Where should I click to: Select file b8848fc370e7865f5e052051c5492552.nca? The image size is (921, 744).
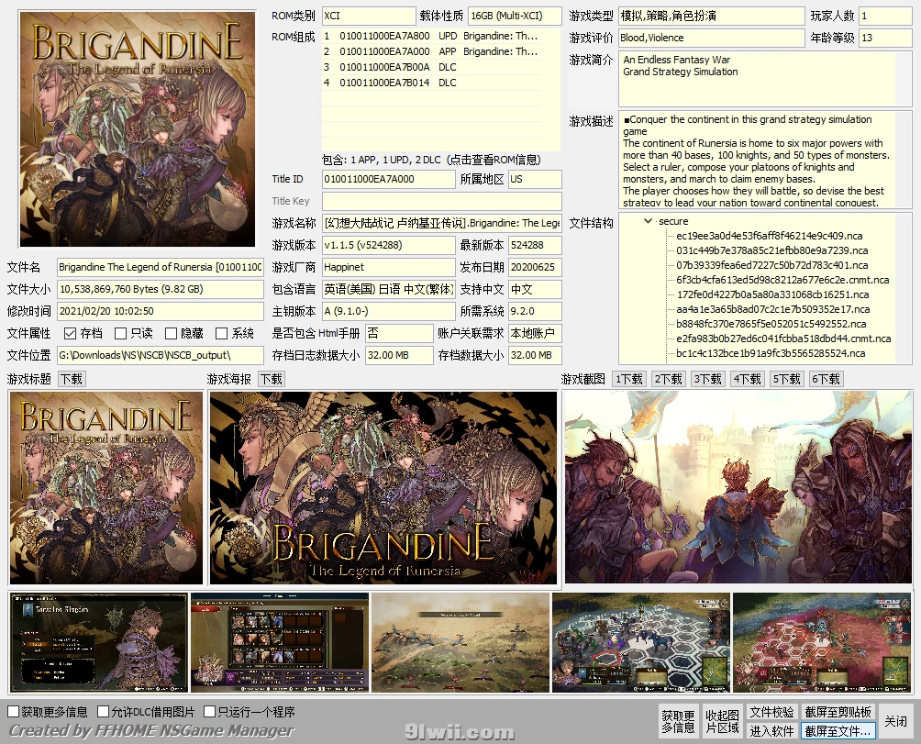tap(771, 324)
